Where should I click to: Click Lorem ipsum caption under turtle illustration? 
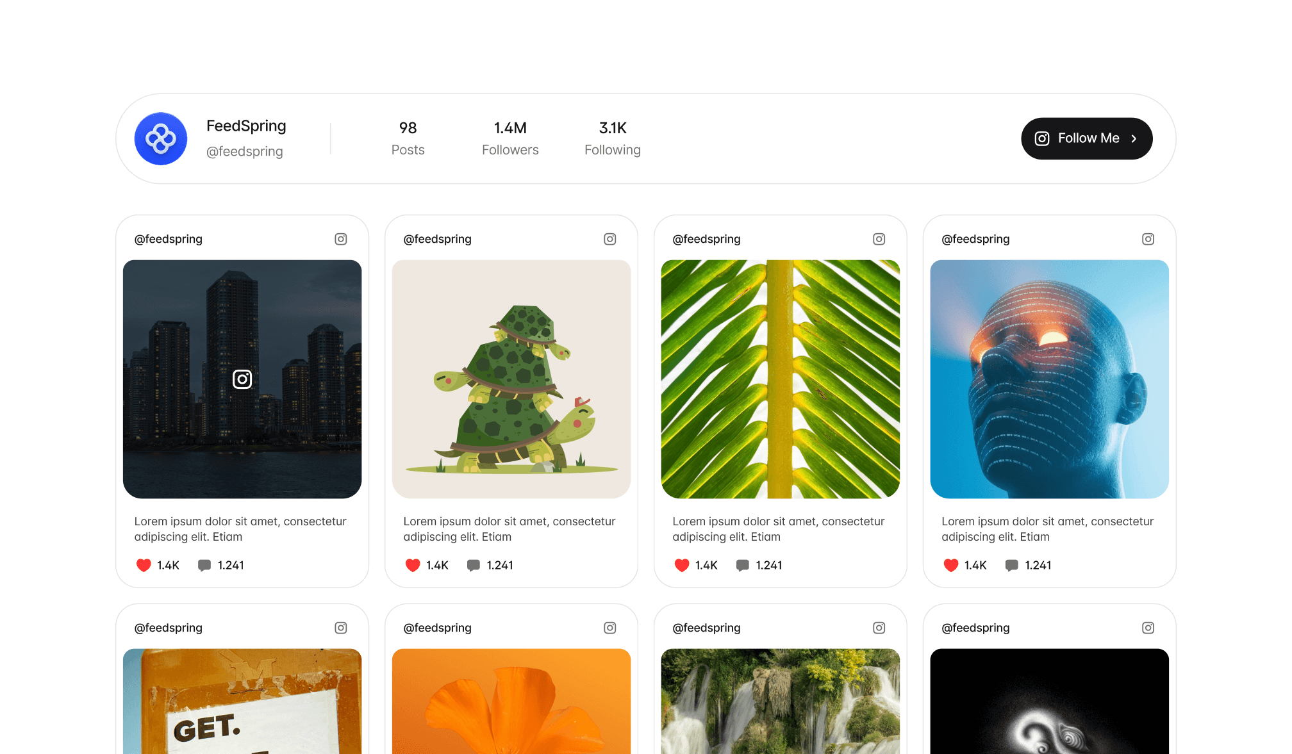(x=509, y=529)
